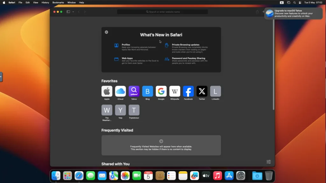This screenshot has height=183, width=326.
Task: Open the Twitter favorite
Action: [202, 91]
